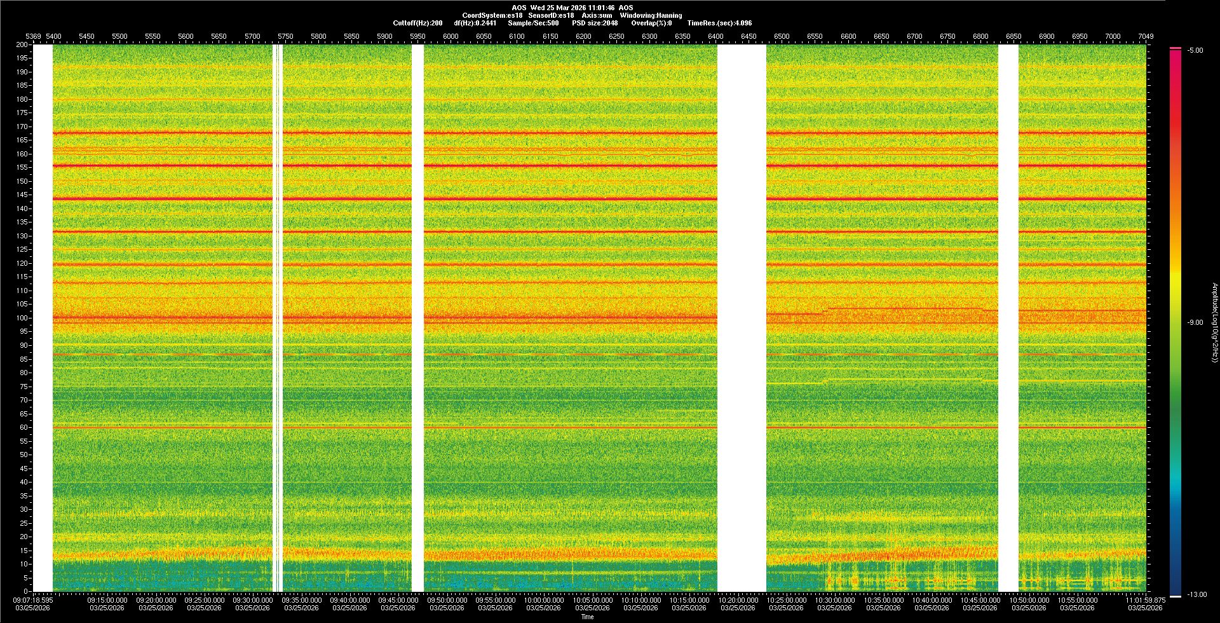The height and width of the screenshot is (623, 1220).
Task: Click the Time x-axis title
Action: [x=587, y=617]
